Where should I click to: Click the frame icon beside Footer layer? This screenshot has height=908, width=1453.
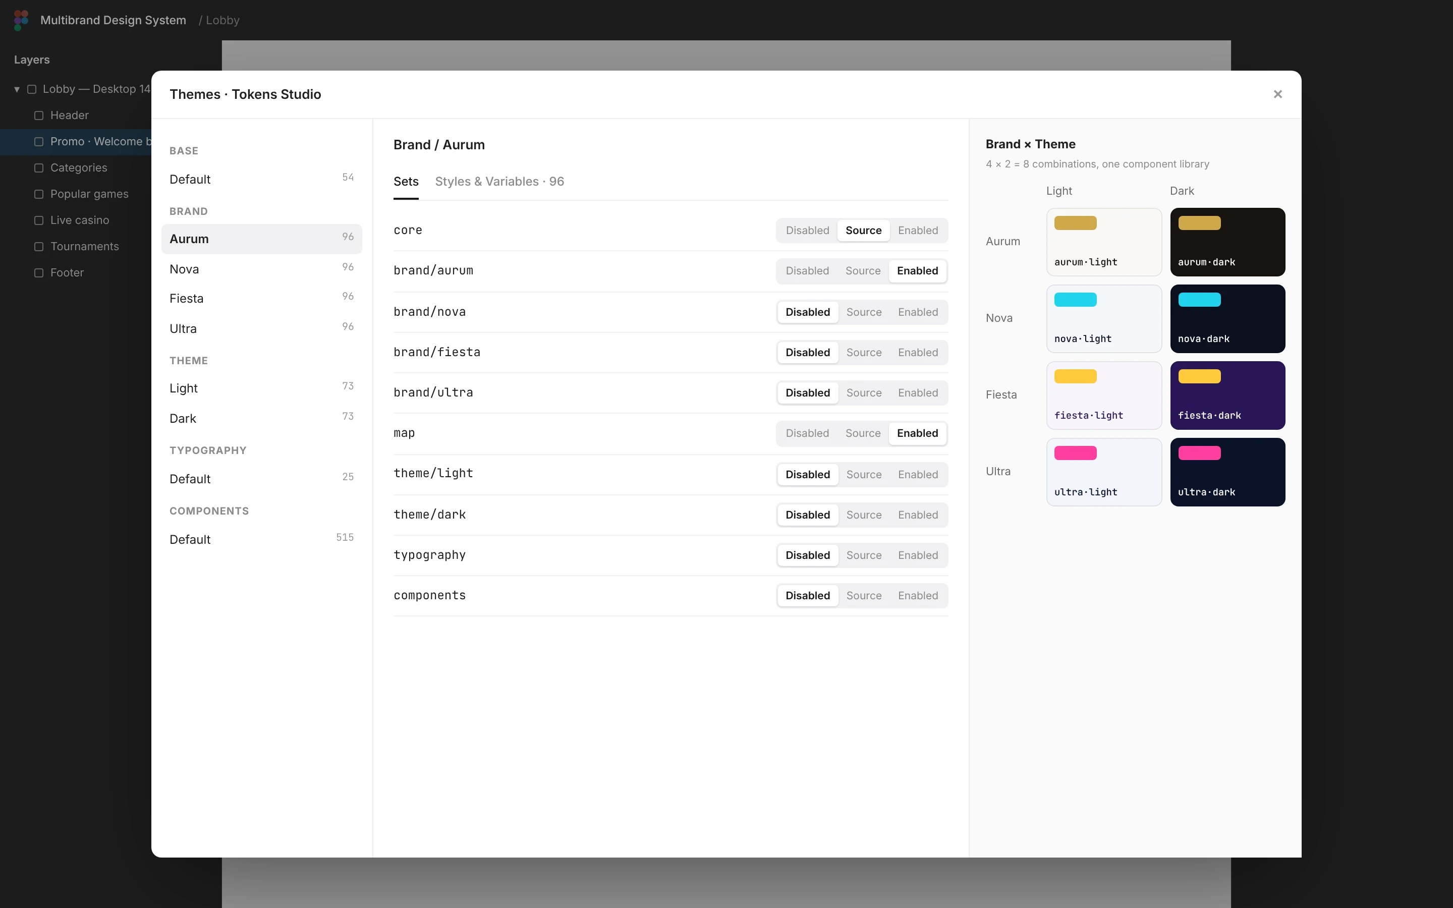point(39,272)
